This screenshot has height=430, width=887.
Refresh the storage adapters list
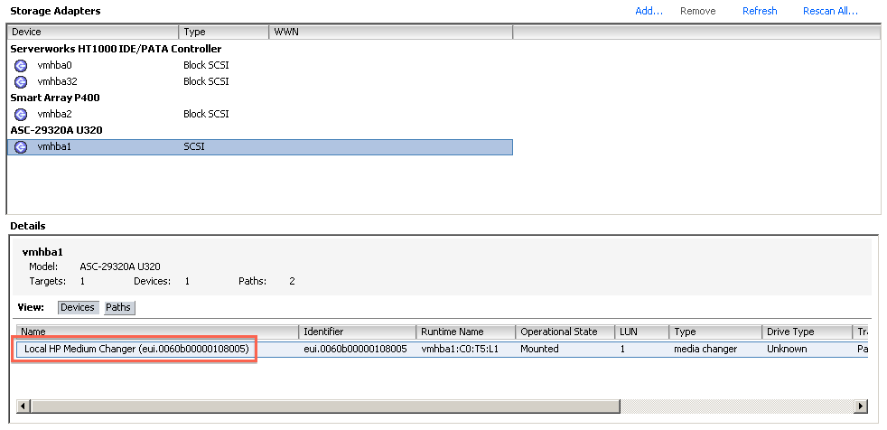pyautogui.click(x=760, y=12)
